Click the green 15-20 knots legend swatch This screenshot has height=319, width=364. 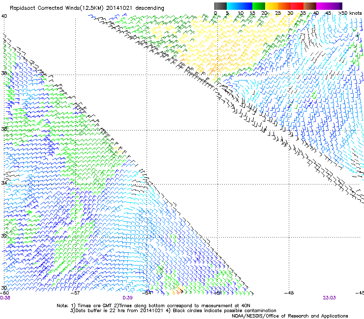(259, 6)
